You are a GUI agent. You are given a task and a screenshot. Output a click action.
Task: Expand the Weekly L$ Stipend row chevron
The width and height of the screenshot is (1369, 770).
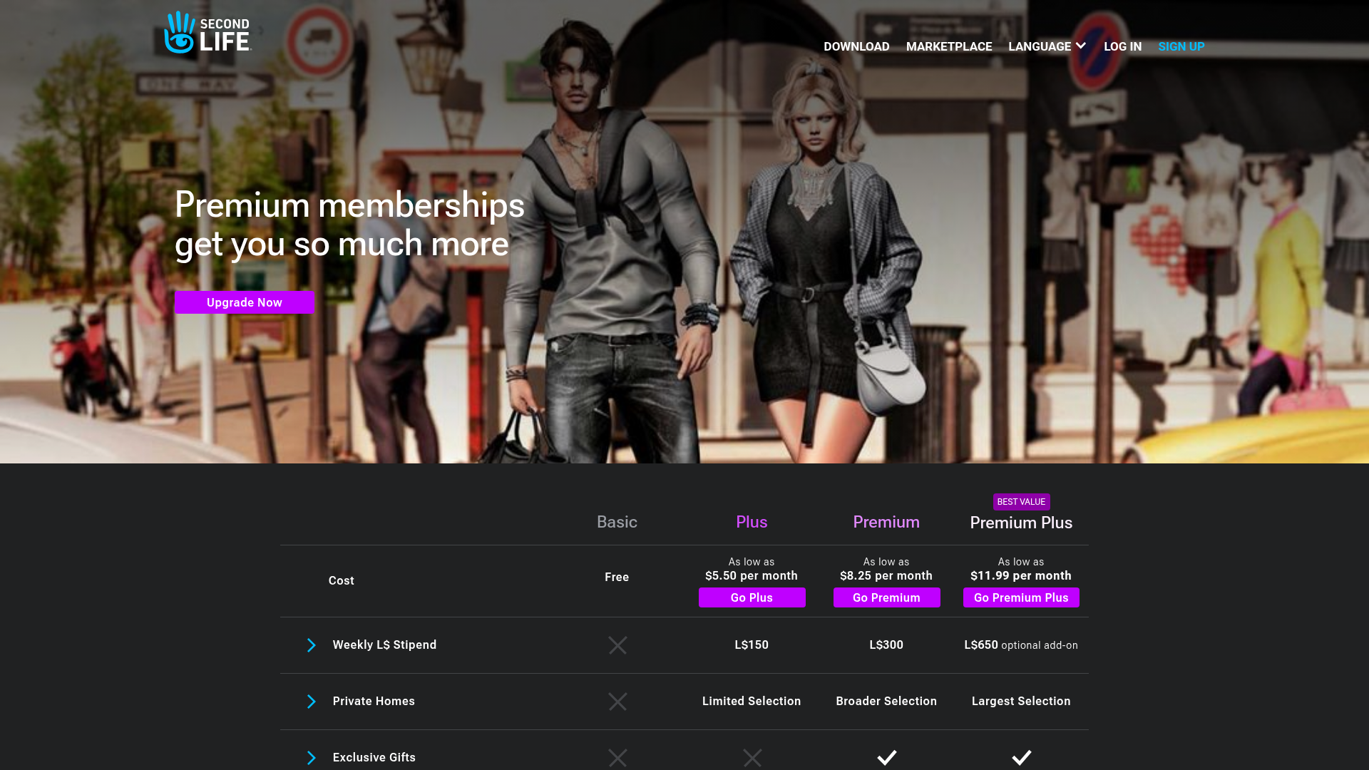(311, 645)
